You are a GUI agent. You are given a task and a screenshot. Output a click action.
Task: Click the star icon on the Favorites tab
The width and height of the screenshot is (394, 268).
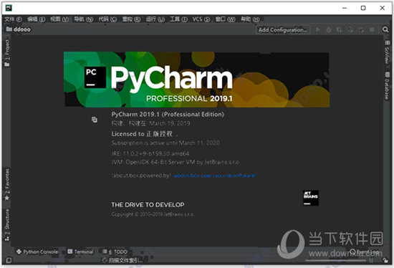coord(7,198)
